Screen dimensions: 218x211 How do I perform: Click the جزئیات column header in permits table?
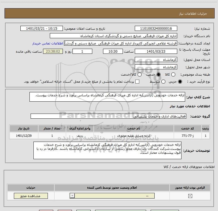pyautogui.click(x=31, y=187)
